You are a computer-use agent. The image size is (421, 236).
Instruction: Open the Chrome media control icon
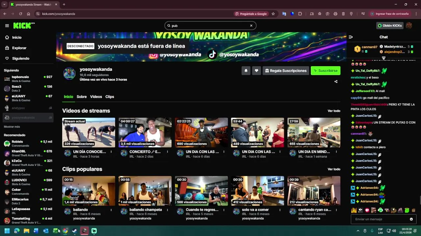(x=363, y=14)
